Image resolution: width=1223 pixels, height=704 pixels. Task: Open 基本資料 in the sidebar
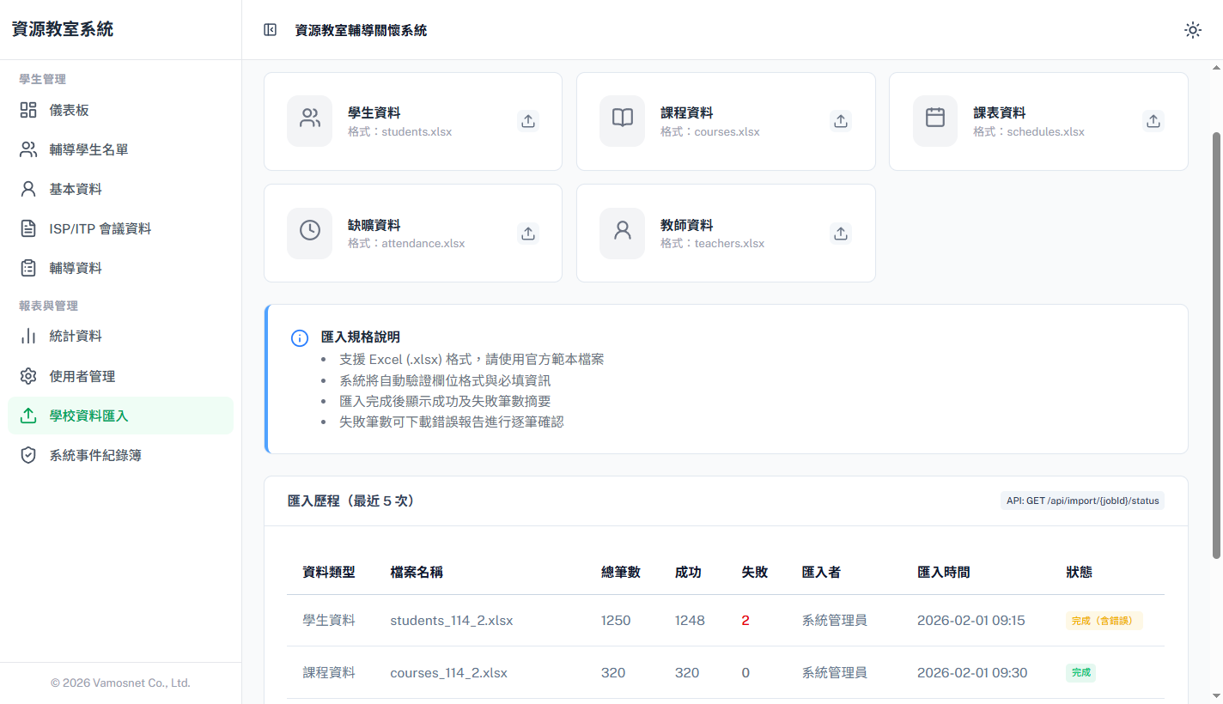120,189
